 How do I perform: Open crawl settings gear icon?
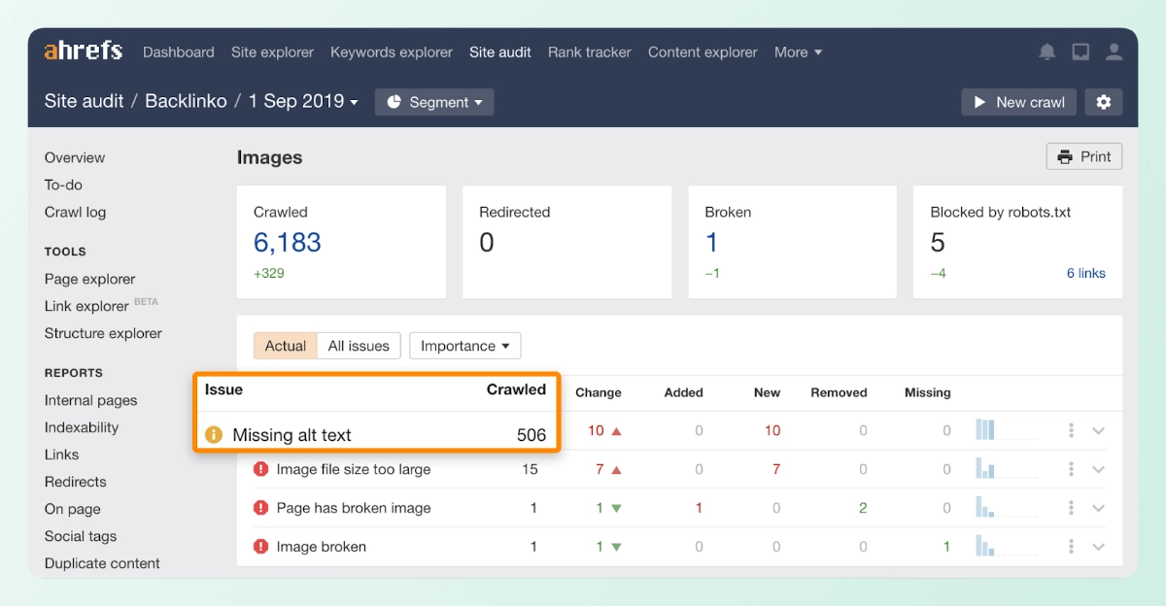click(x=1103, y=102)
